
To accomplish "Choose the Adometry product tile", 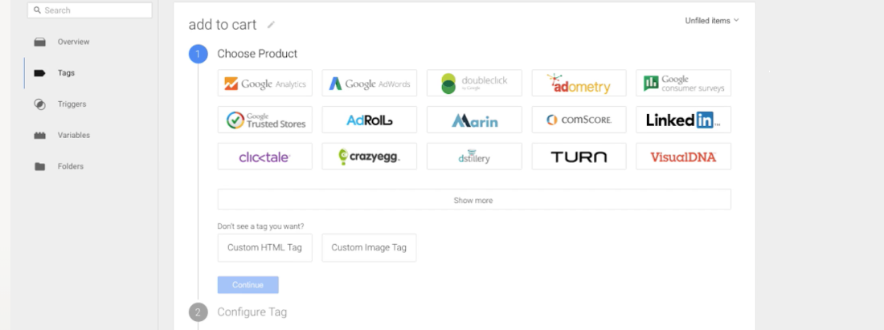I will pos(579,84).
